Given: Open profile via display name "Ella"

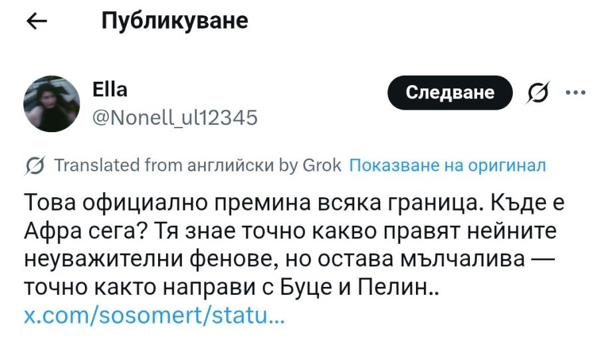Looking at the screenshot, I should [x=110, y=90].
